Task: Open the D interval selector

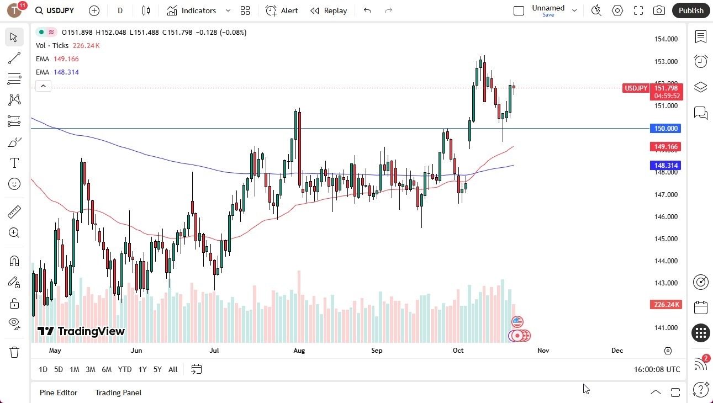Action: click(119, 10)
